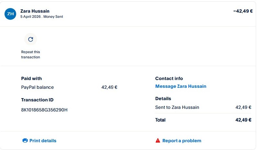Viewport: 259px width, 150px height.
Task: Click the printer icon
Action: coord(25,141)
